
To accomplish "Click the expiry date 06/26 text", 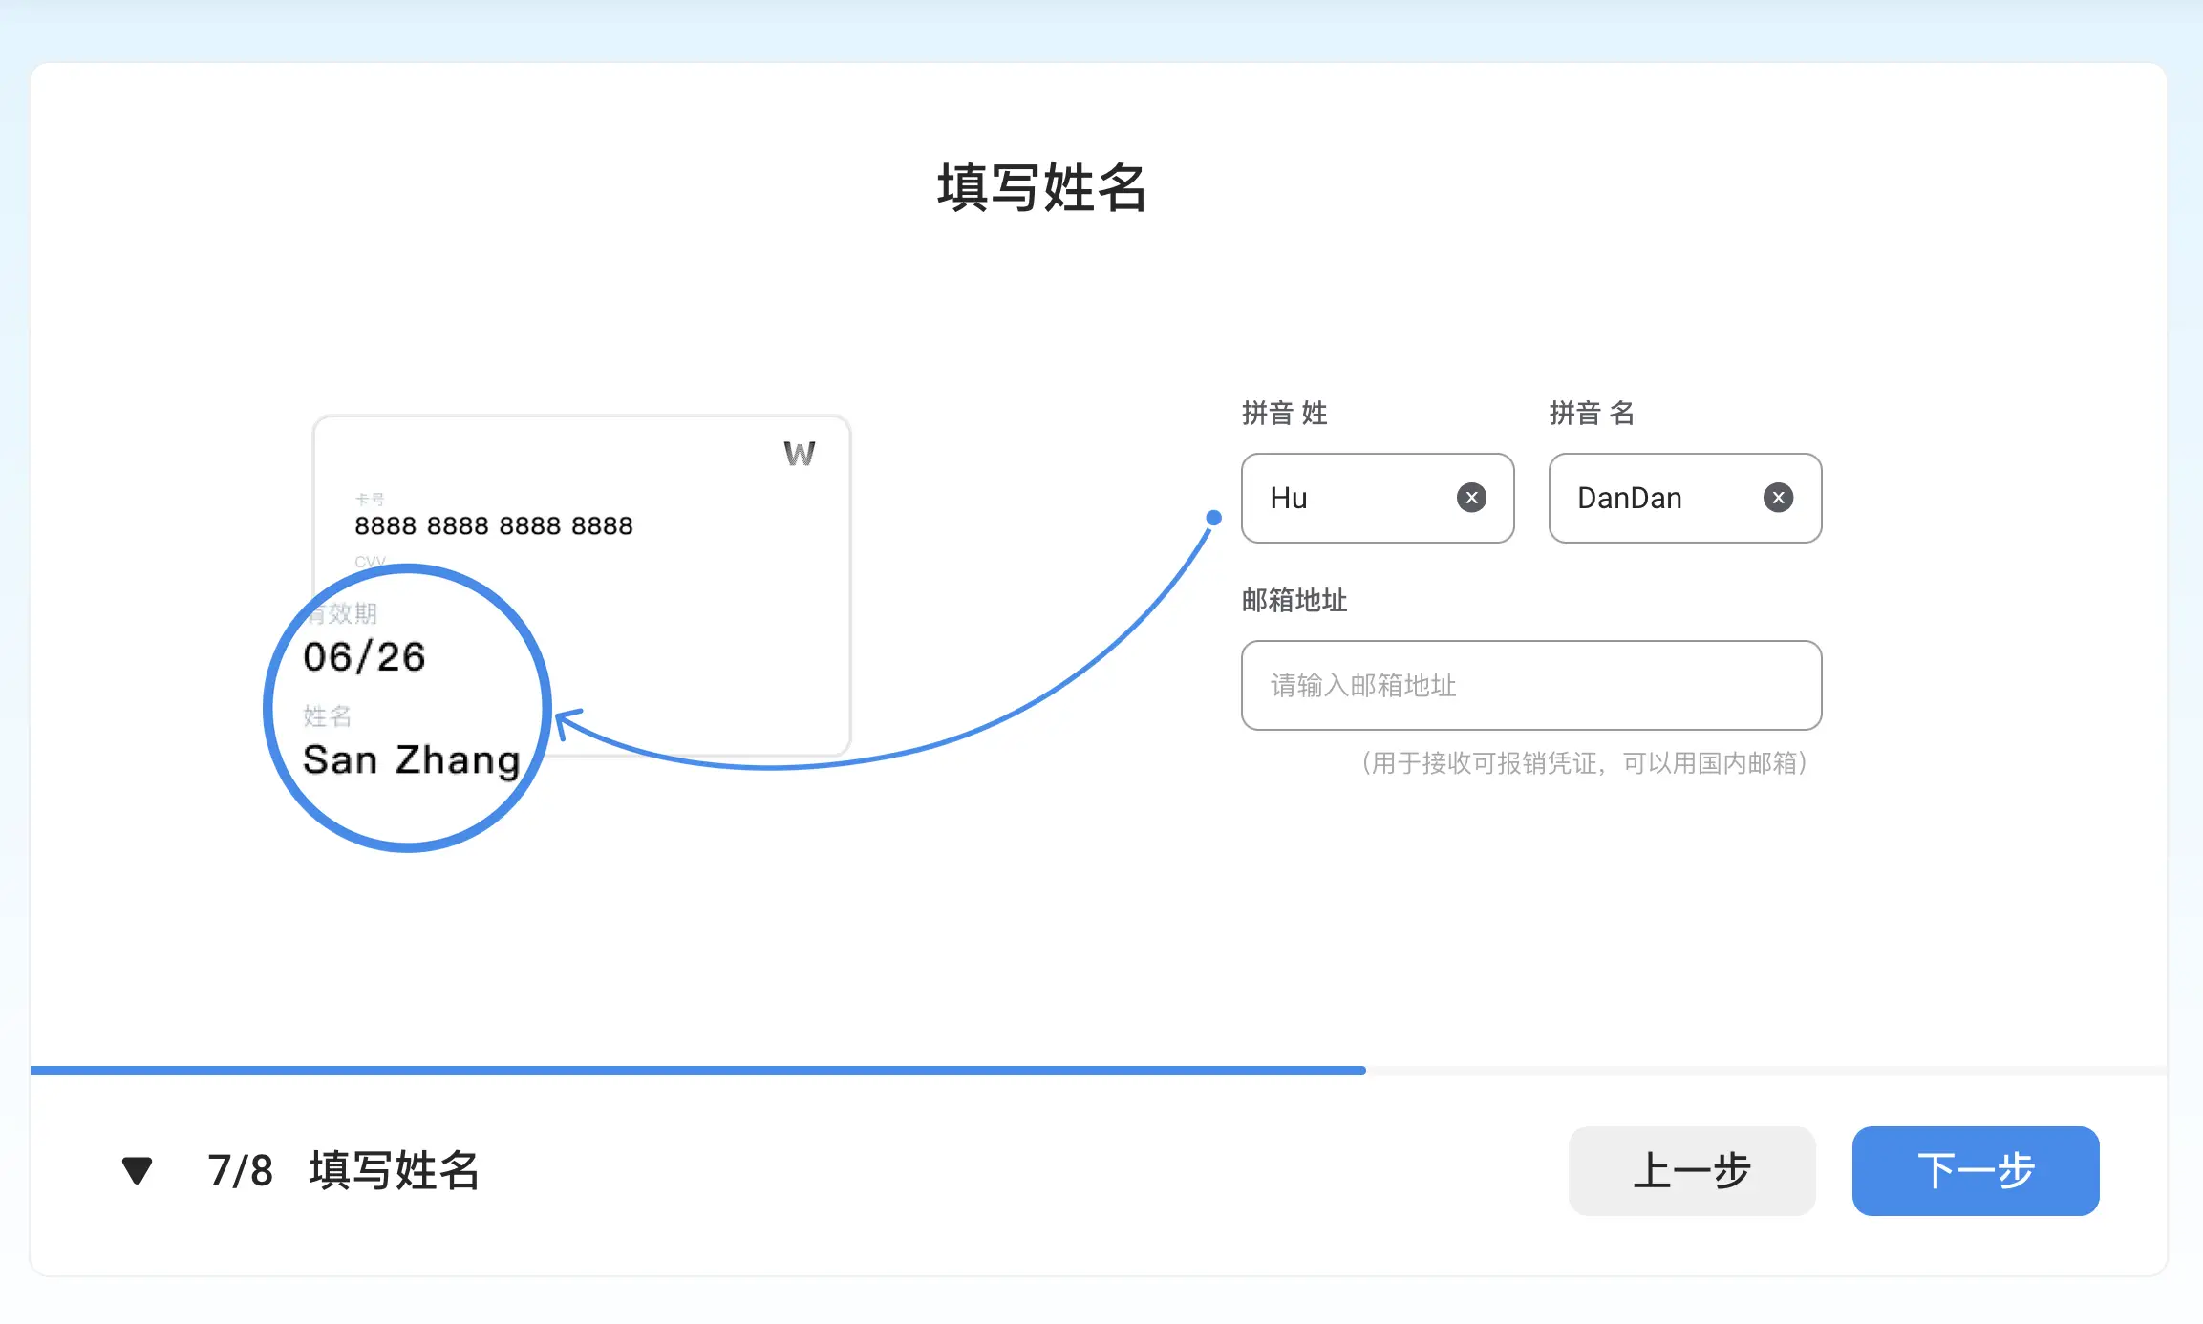I will point(364,657).
